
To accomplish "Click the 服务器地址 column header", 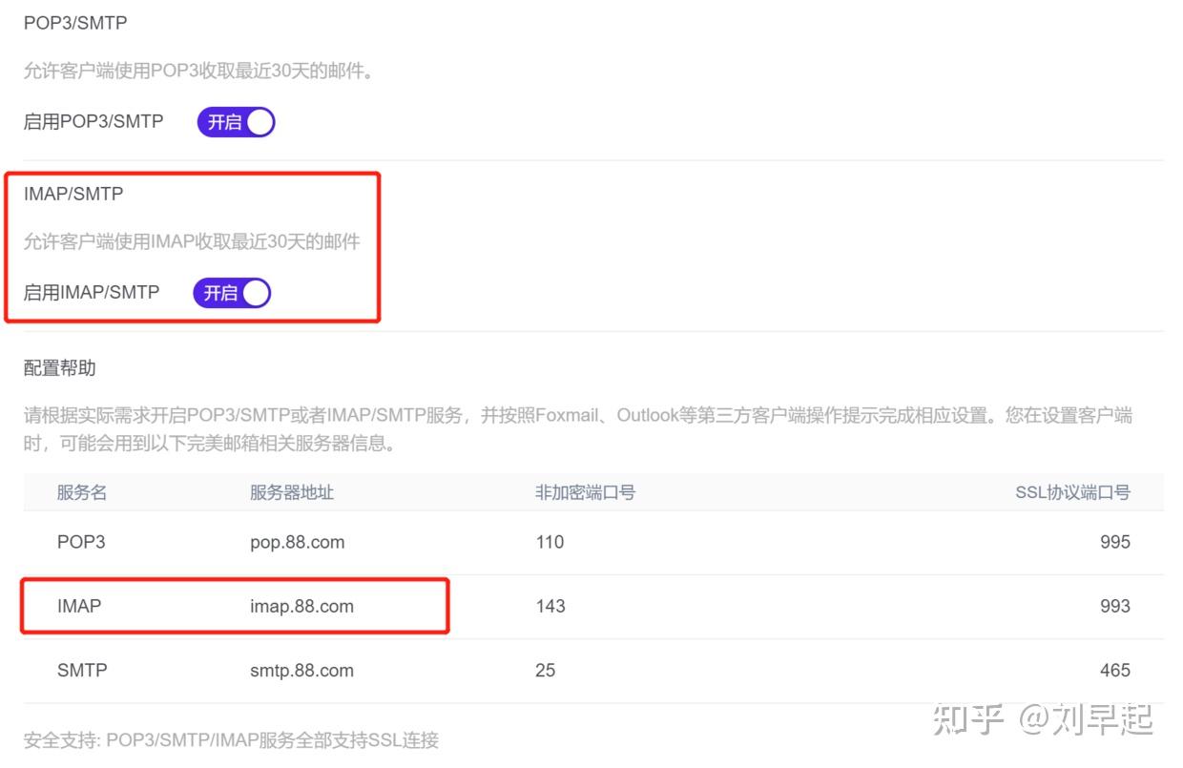I will (293, 493).
